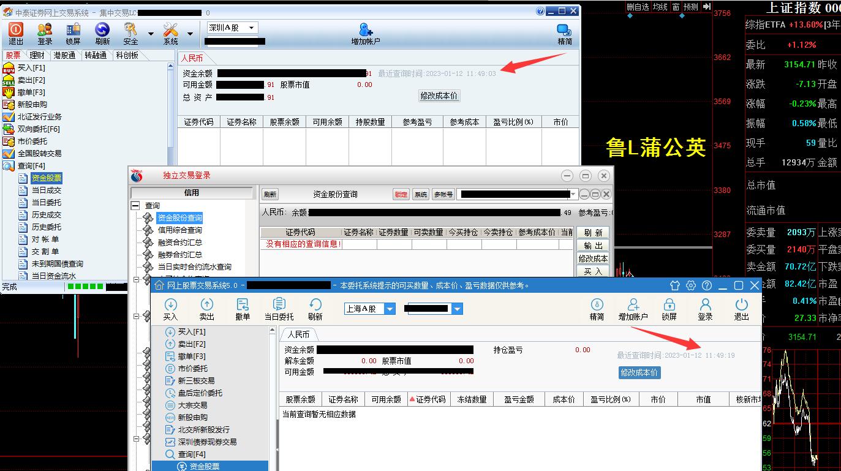
Task: Click 删自选 in the stock chart top bar
Action: [x=638, y=7]
